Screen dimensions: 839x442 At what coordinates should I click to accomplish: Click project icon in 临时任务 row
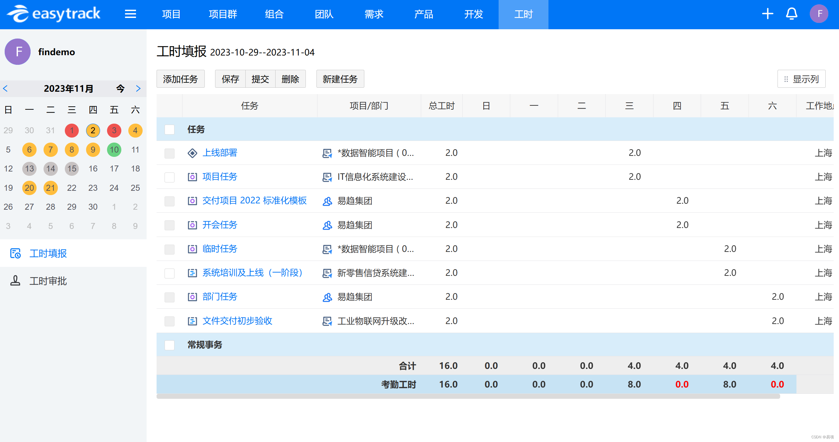[x=327, y=249]
